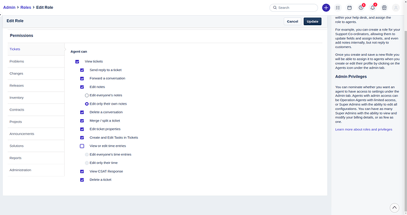The width and height of the screenshot is (407, 215).
Task: Open the calendar icon in header
Action: pyautogui.click(x=349, y=8)
